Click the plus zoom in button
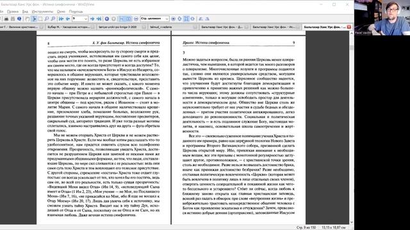This screenshot has height=230, width=410. pyautogui.click(x=173, y=19)
